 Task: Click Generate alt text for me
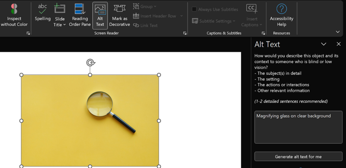pyautogui.click(x=298, y=157)
